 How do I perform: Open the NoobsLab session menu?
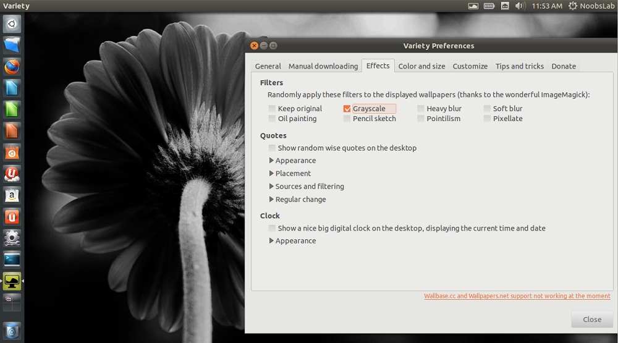[591, 6]
